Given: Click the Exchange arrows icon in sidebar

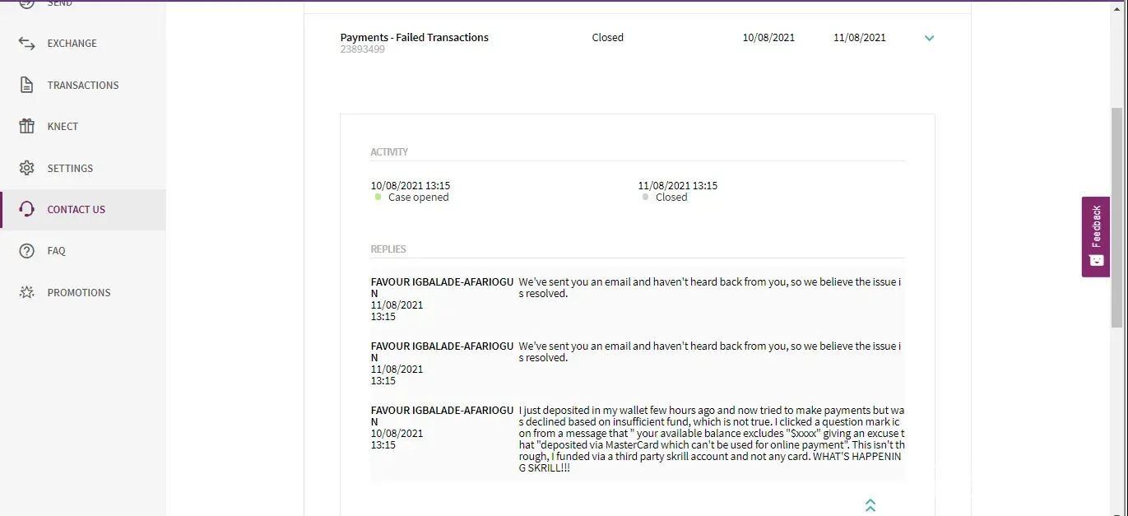Looking at the screenshot, I should 27,44.
